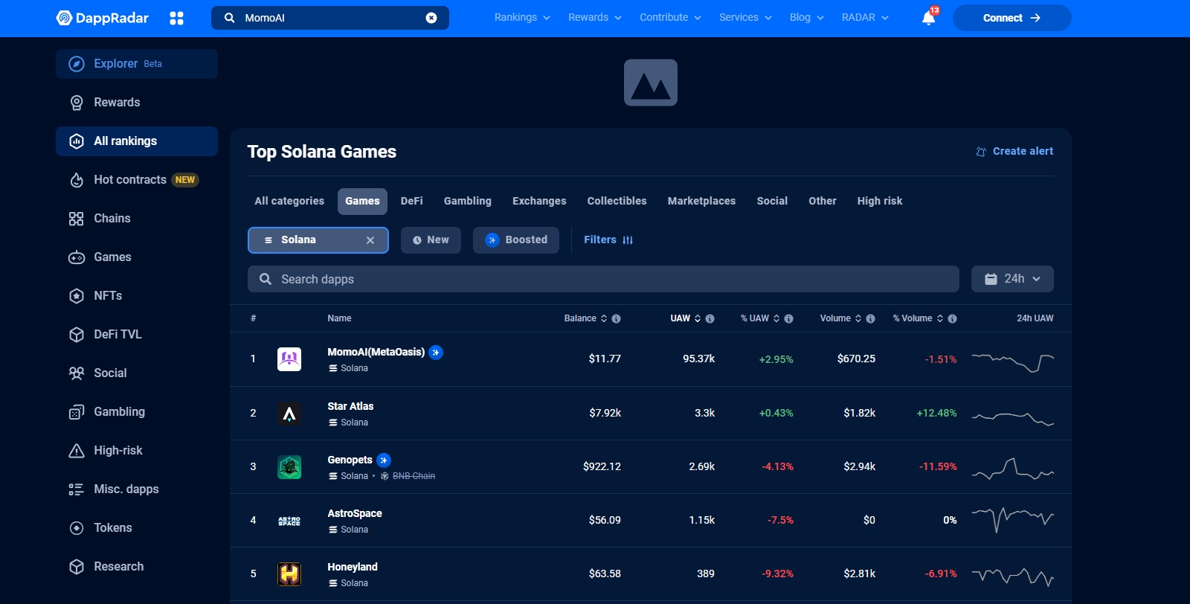Click the Connect button
1190x604 pixels.
pos(1011,18)
